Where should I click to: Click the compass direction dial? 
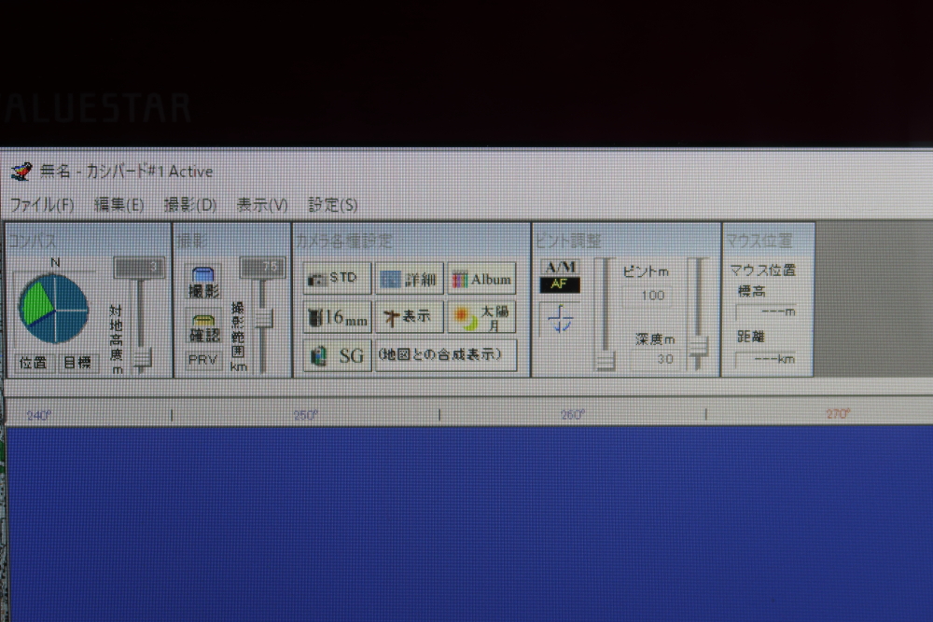click(x=54, y=308)
